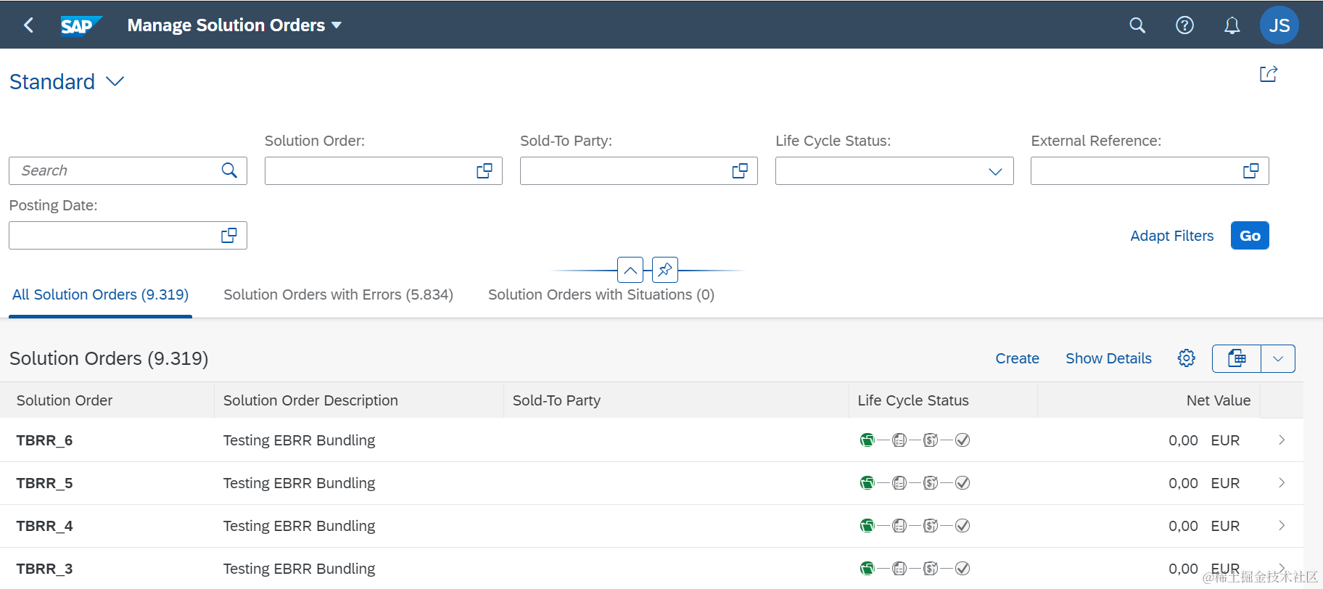Expand the Life Cycle Status dropdown
Screen dimensions: 1323x589
[x=995, y=171]
